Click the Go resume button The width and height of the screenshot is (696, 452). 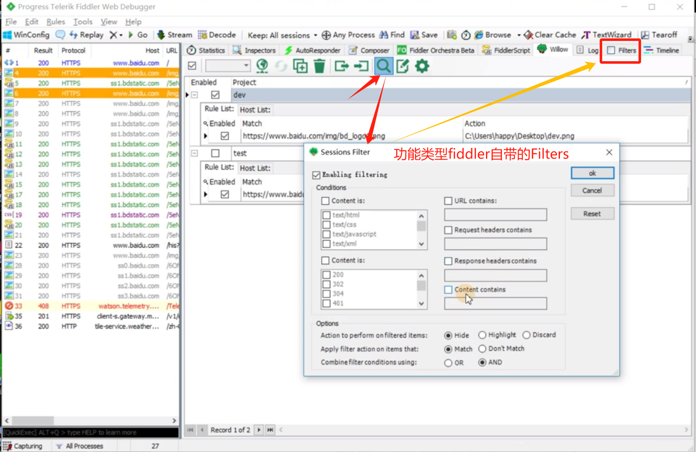click(138, 35)
